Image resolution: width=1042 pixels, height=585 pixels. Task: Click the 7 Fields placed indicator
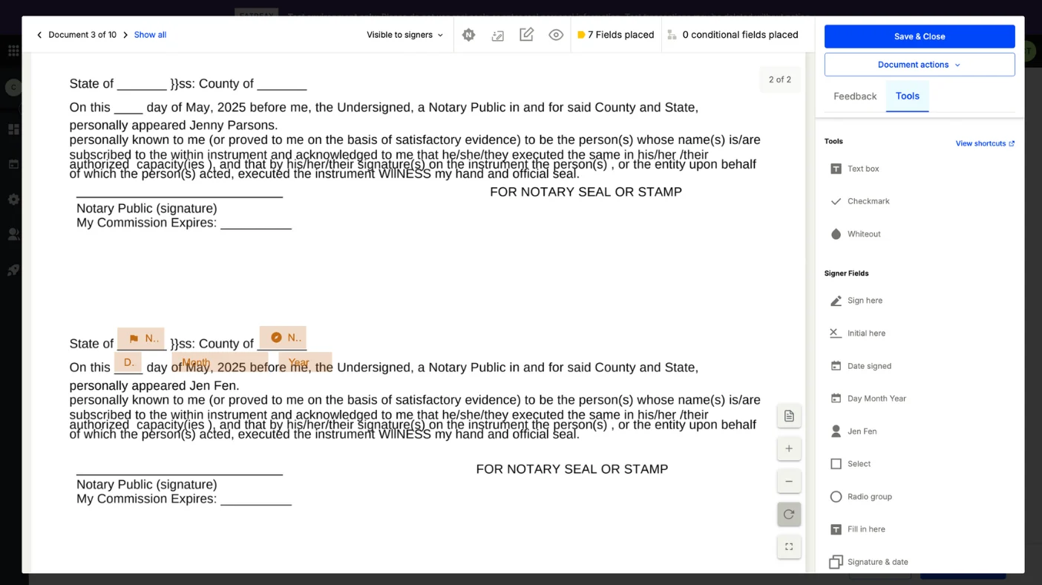click(x=615, y=35)
